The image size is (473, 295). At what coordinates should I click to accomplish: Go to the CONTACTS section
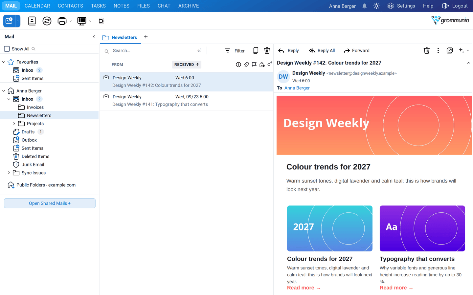(x=70, y=6)
